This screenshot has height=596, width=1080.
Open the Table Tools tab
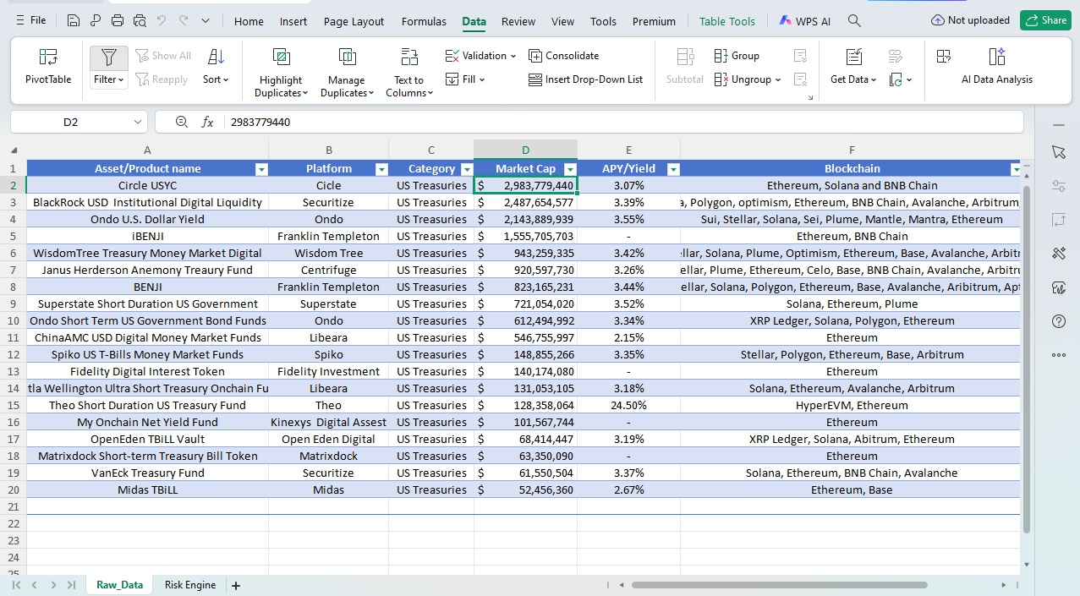[727, 21]
